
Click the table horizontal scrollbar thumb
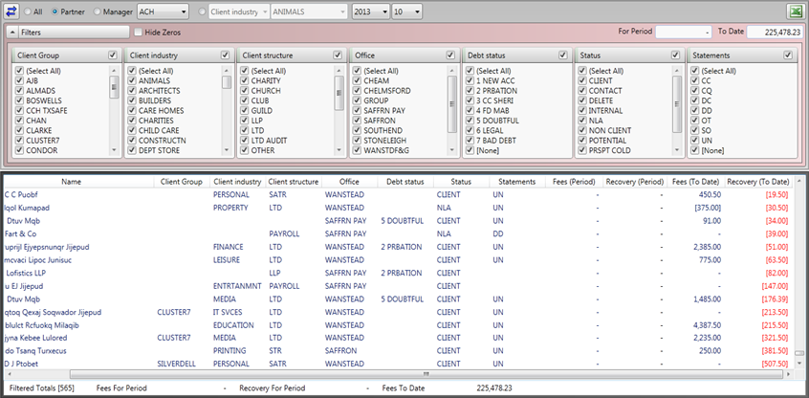click(x=426, y=374)
